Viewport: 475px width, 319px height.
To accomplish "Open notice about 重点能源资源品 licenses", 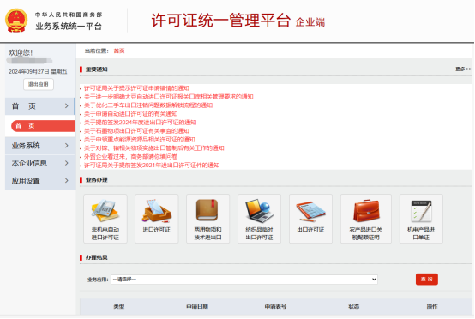I will [140, 140].
